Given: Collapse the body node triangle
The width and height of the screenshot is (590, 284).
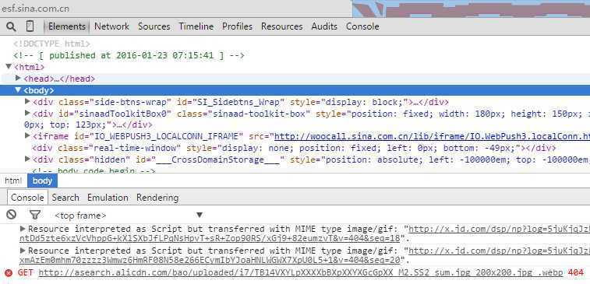Looking at the screenshot, I should pyautogui.click(x=18, y=89).
